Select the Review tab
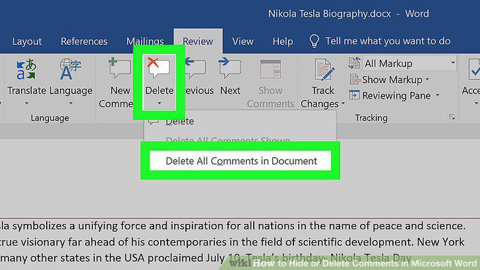 (x=198, y=41)
